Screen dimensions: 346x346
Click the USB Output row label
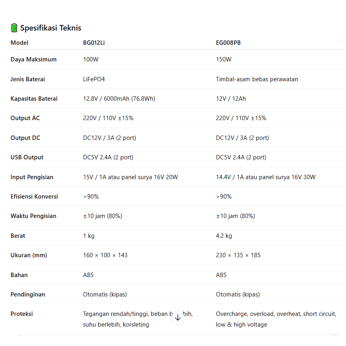point(27,157)
